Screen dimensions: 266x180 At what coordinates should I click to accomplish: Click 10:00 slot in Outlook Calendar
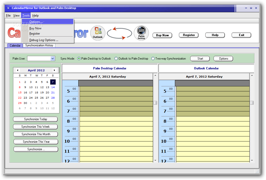point(213,139)
